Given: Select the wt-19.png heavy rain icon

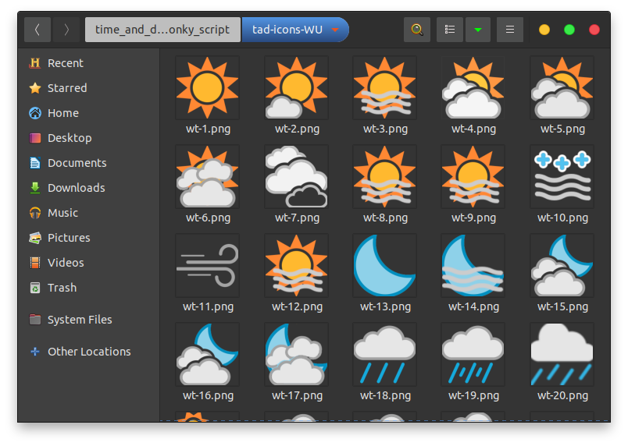Looking at the screenshot, I should tap(473, 355).
